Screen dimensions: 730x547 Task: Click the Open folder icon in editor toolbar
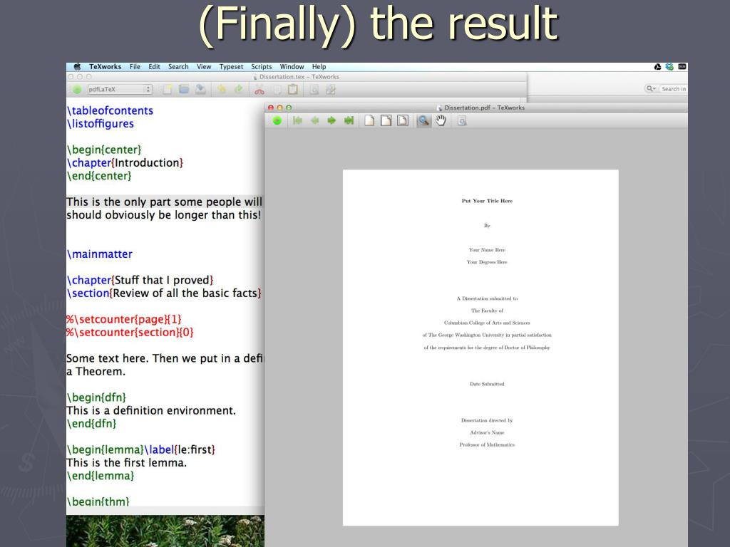pos(184,89)
